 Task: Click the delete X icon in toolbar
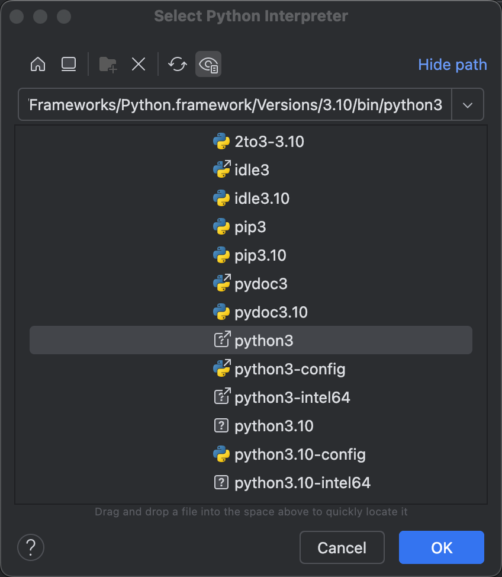(139, 65)
